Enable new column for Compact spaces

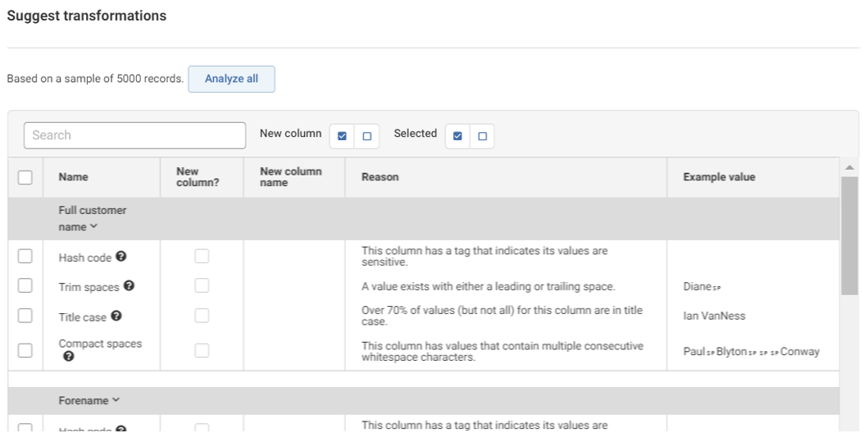coord(202,350)
